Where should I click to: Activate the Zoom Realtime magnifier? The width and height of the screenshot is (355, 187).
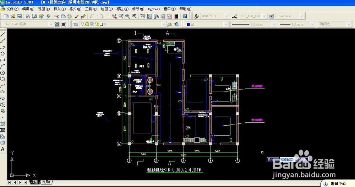point(121,16)
